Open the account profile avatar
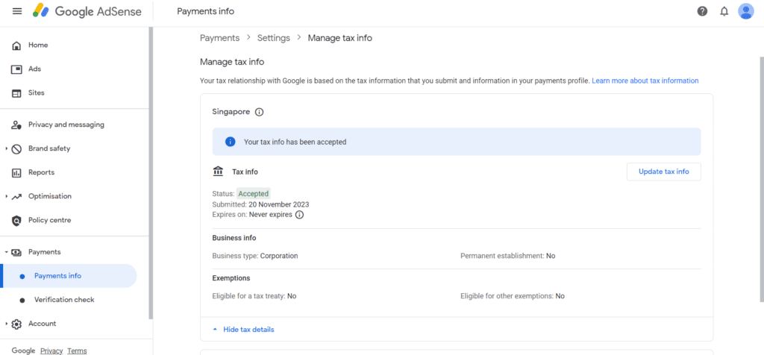The image size is (764, 355). 745,11
